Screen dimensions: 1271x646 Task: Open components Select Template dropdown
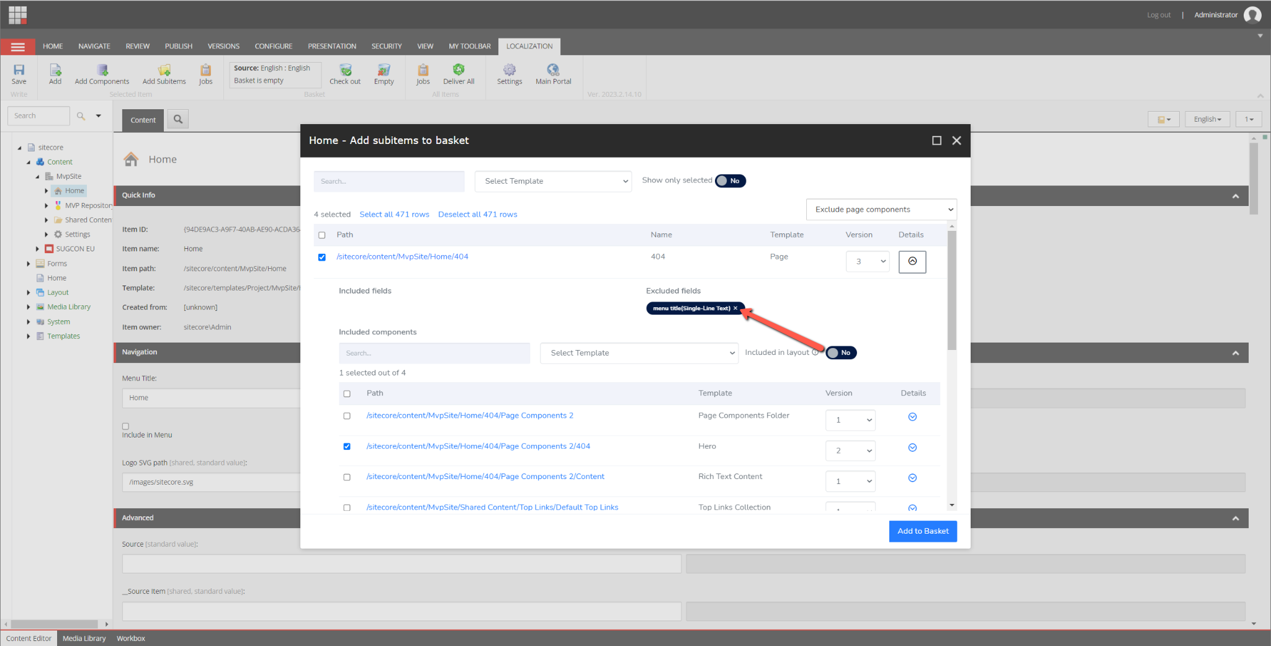[639, 353]
